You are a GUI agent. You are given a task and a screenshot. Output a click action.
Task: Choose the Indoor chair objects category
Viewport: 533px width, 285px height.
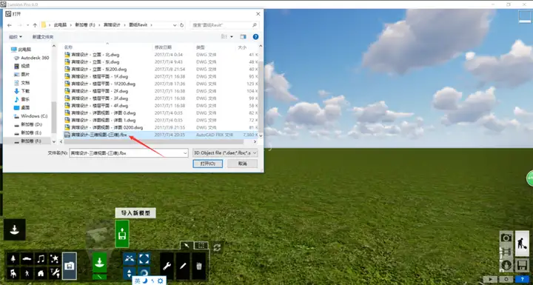pos(13,272)
